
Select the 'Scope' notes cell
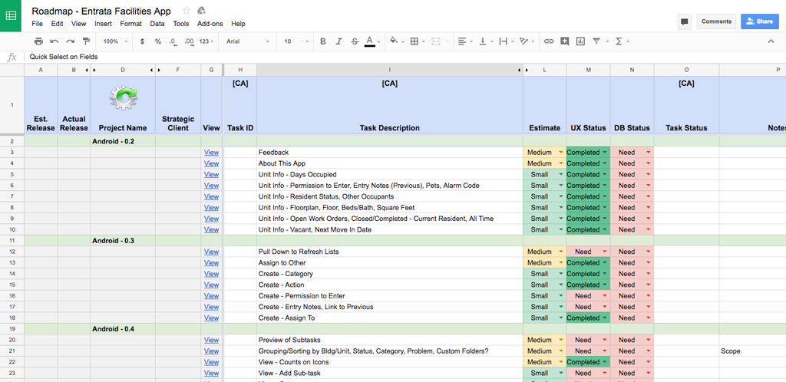[752, 351]
